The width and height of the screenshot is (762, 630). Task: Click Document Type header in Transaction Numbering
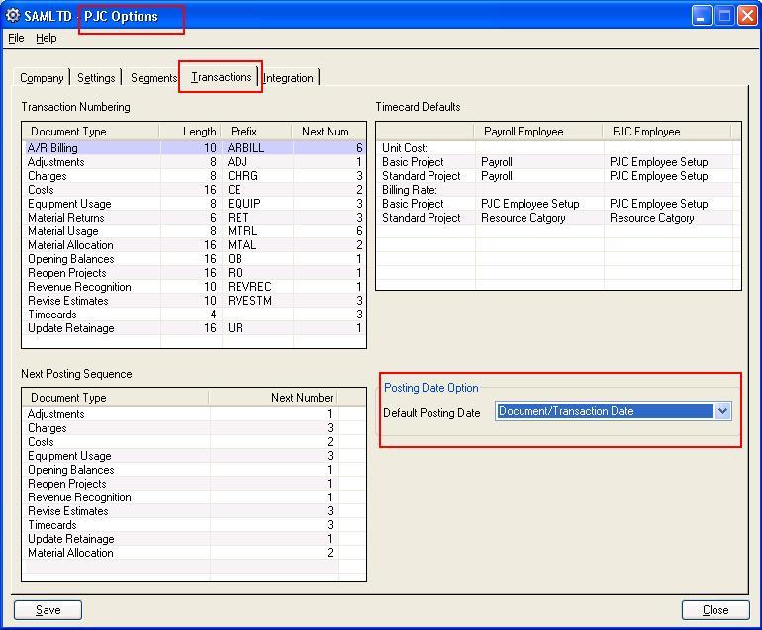(91, 132)
